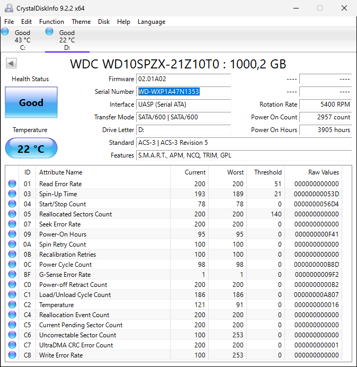Click status orb for Seek Error Rate
The width and height of the screenshot is (357, 367).
coord(12,224)
